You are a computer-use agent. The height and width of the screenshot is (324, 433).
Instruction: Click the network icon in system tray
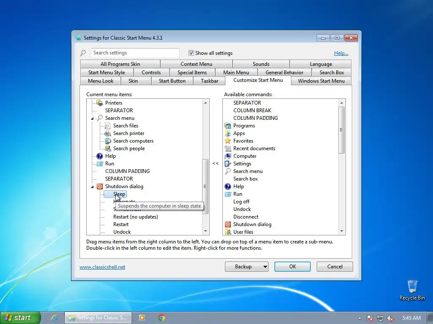click(x=380, y=318)
